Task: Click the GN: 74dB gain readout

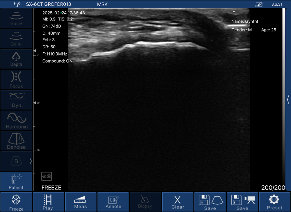Action: click(52, 26)
